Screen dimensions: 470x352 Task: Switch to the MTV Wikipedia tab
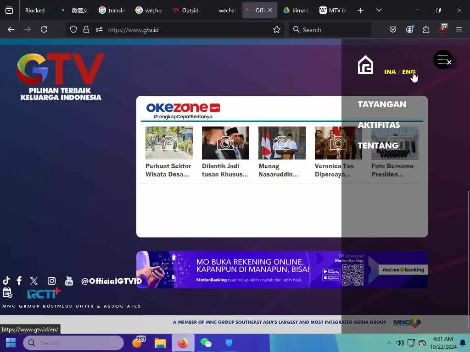tap(333, 10)
